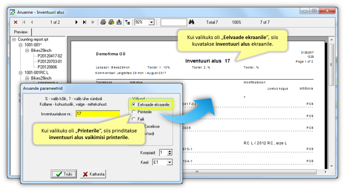Image resolution: width=345 pixels, height=191 pixels.
Task: Click the "Loetud kogus" column header
Action: point(278,89)
